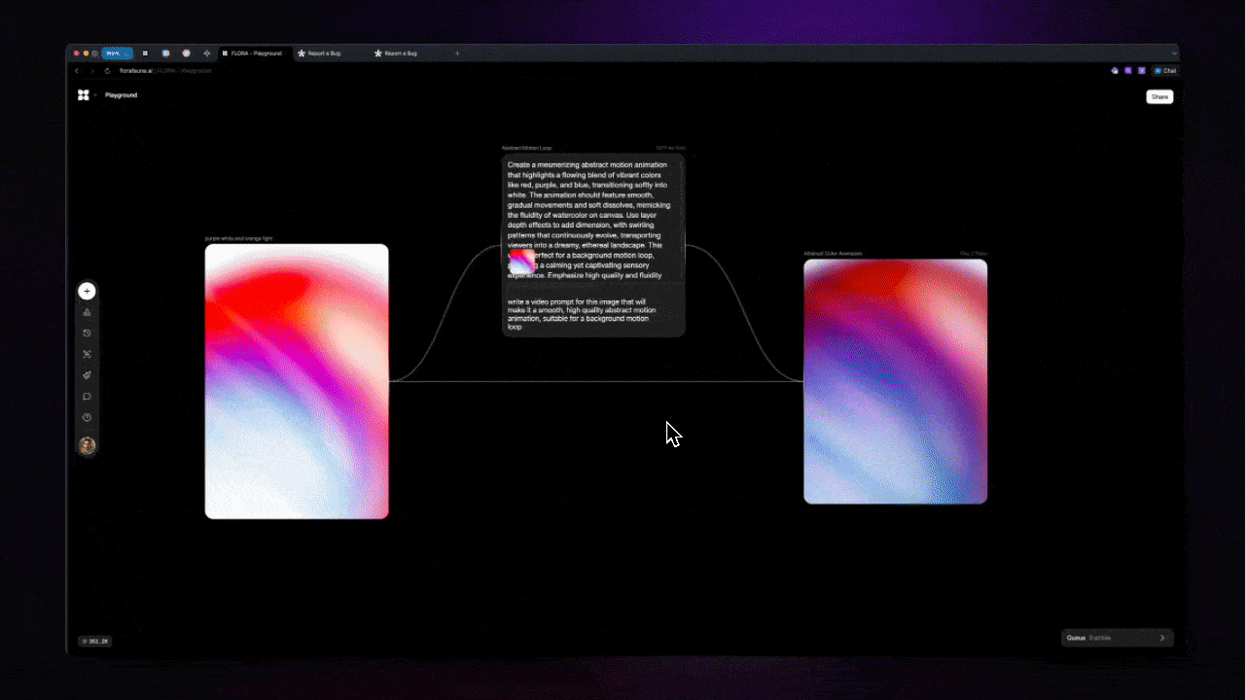Click the user avatar in left sidebar
Viewport: 1245px width, 700px height.
pos(87,445)
